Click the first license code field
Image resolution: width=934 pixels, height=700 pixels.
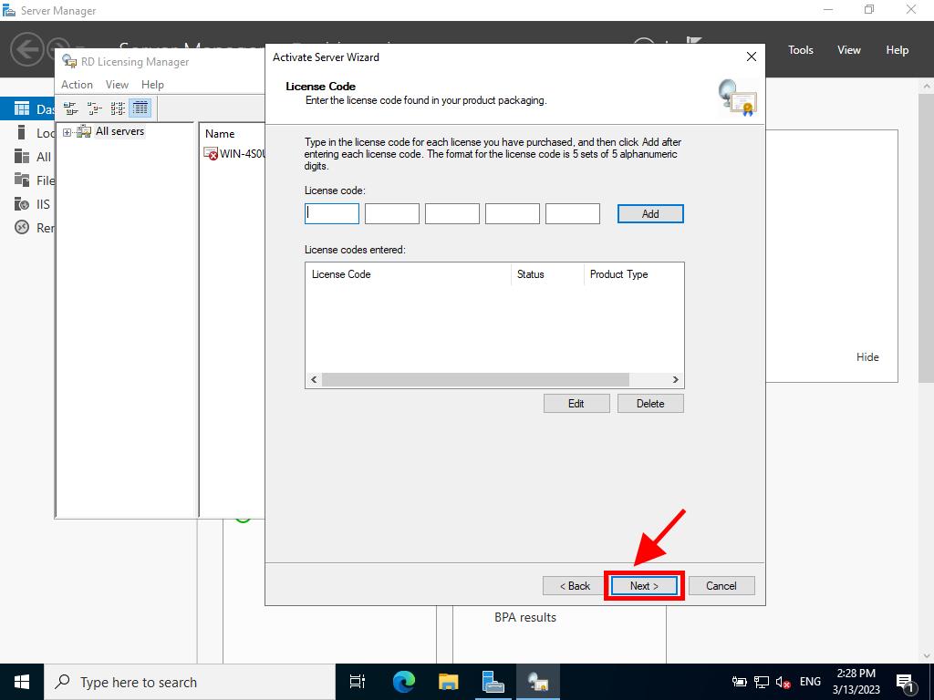click(x=332, y=213)
